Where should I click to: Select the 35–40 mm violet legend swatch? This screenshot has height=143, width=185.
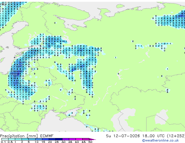72,139
